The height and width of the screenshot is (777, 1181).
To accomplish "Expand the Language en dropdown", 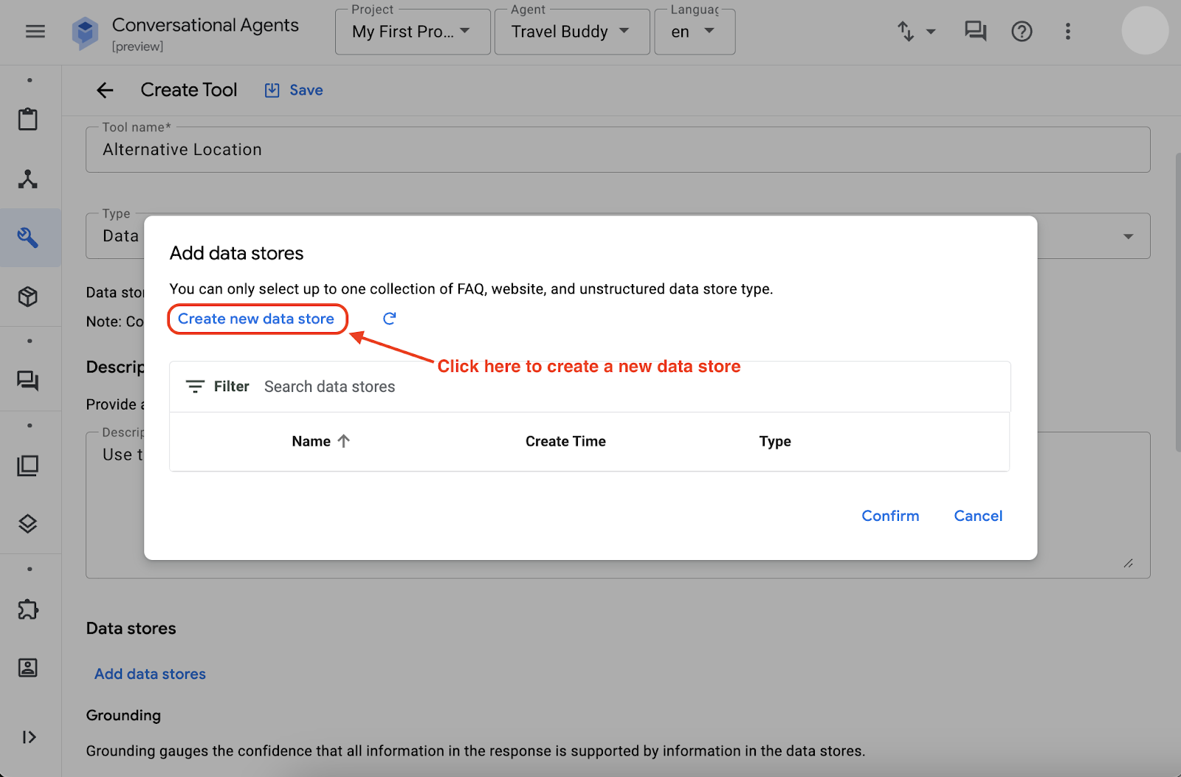I will pos(694,32).
